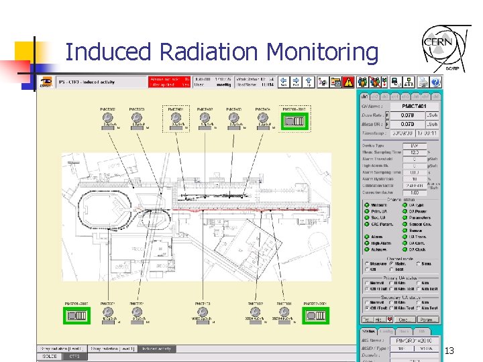
Task: Open the Stray radiation Level 1 tab
Action: coord(113,349)
